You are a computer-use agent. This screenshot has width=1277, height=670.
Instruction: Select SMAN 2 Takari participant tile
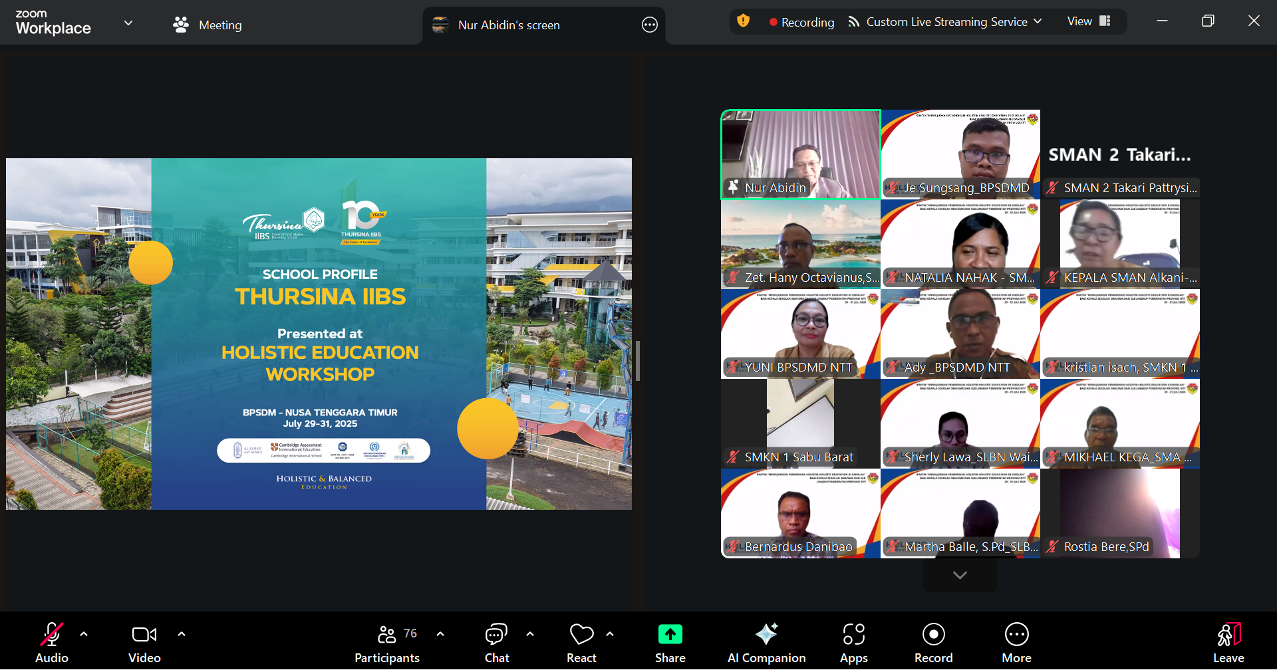coord(1120,154)
